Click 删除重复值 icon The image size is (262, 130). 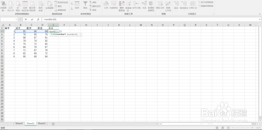pyautogui.click(x=122, y=6)
